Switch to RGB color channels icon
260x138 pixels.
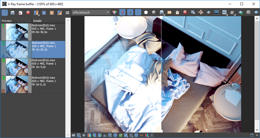[114, 12]
